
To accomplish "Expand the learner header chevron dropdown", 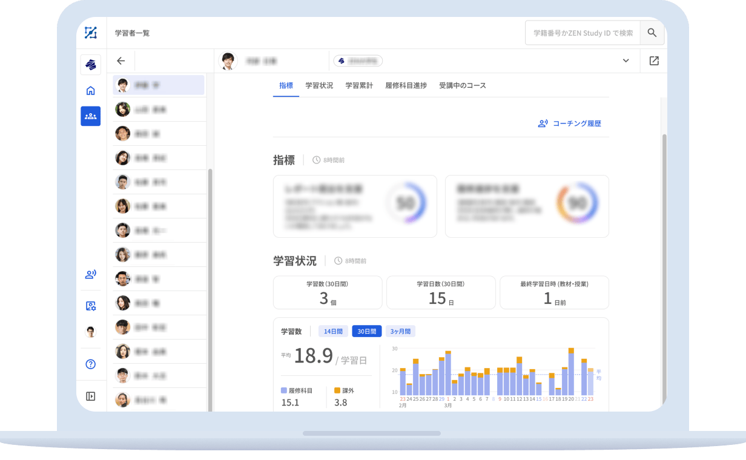I will click(x=626, y=61).
